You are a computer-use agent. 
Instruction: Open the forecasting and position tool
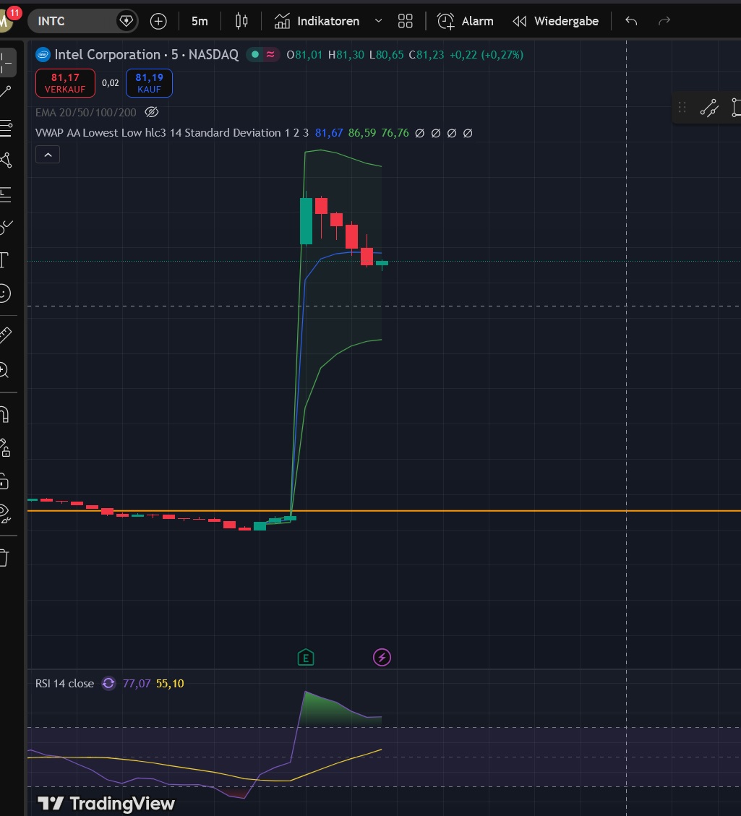[5, 194]
